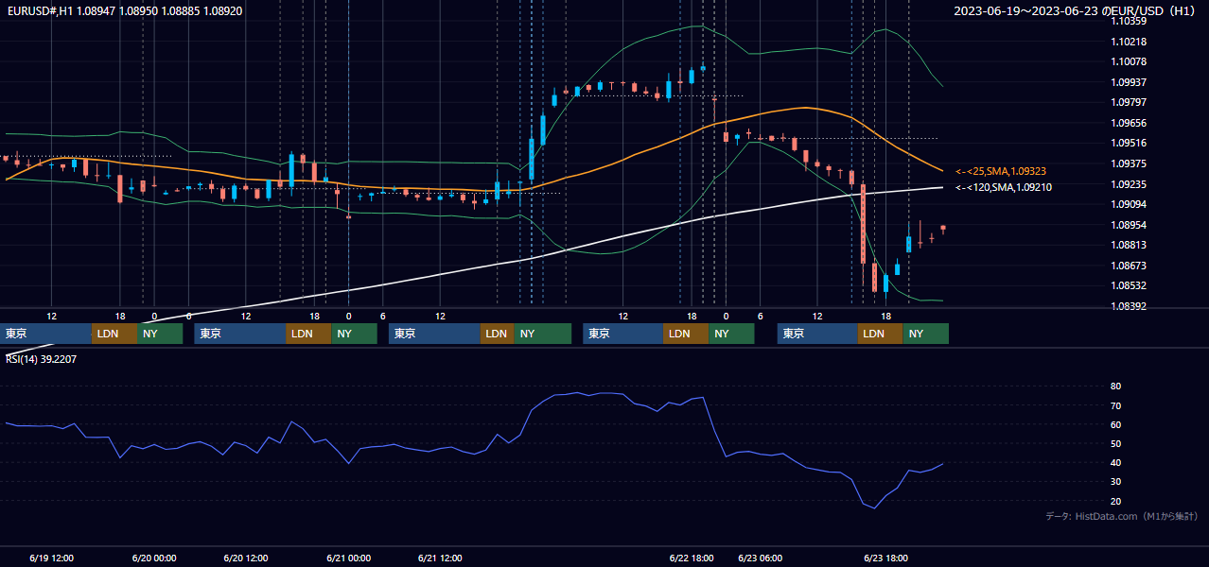Click price axis label 1.10218

coord(1129,42)
